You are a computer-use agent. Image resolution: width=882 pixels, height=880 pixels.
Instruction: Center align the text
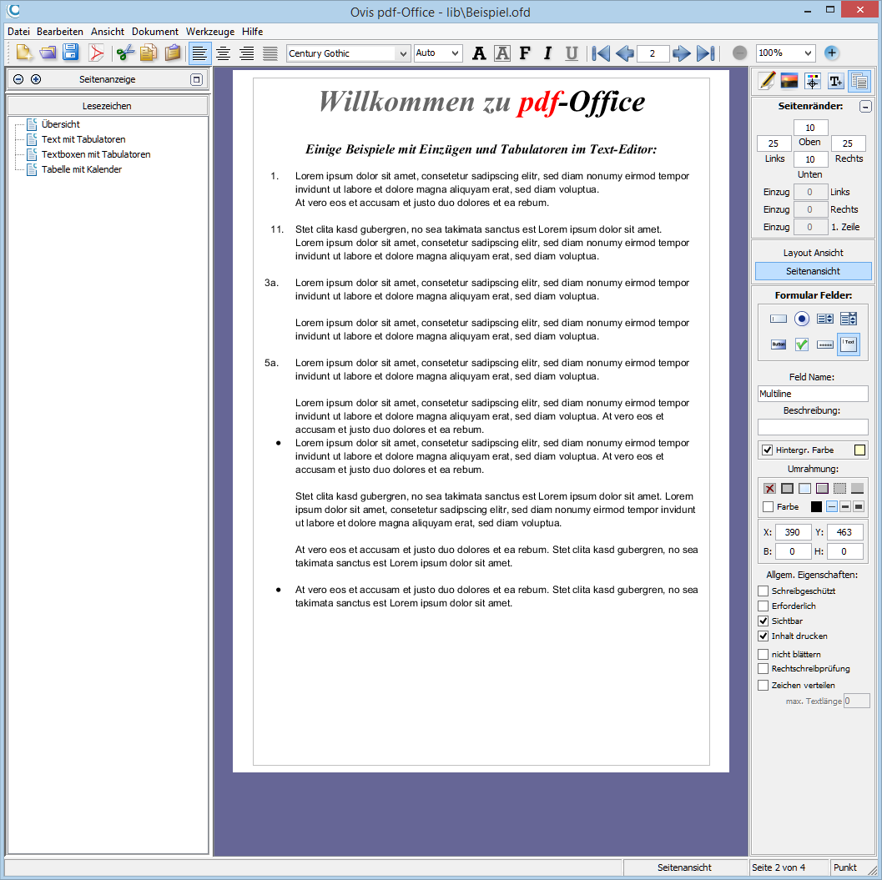(x=224, y=53)
